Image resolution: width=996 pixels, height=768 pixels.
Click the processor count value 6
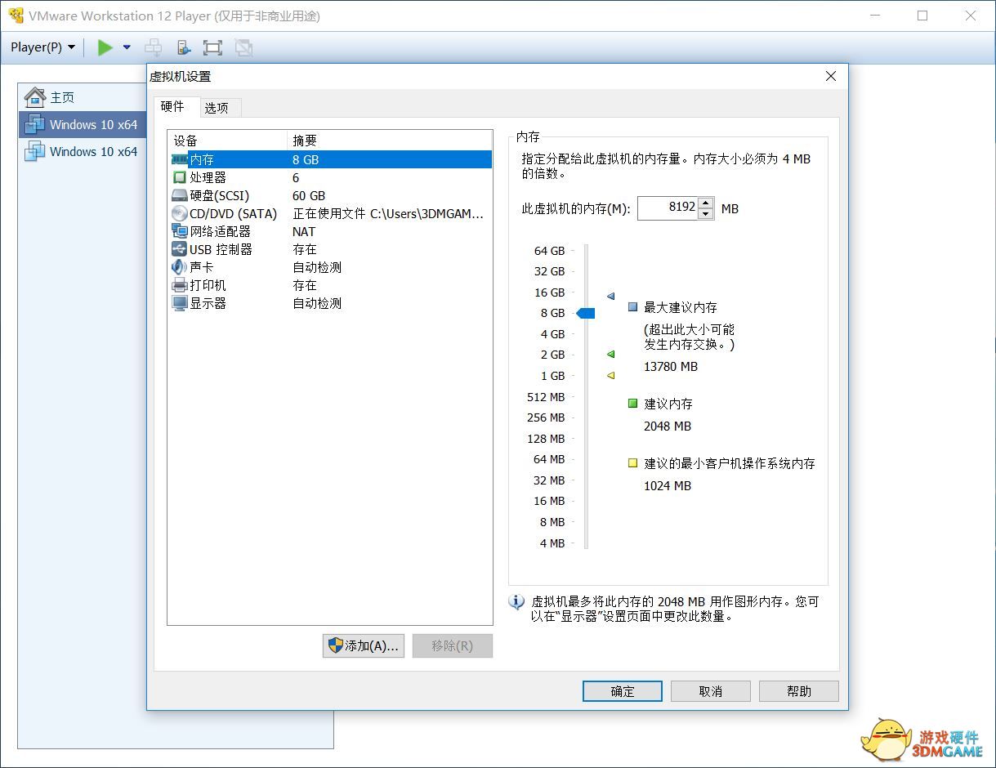tap(296, 178)
